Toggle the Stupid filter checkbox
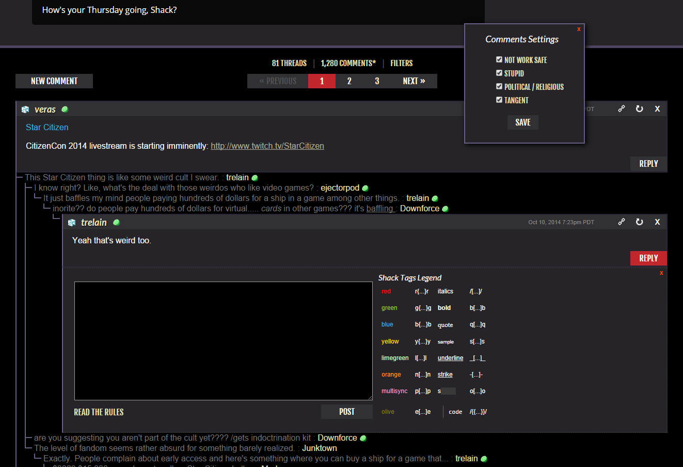The width and height of the screenshot is (683, 467). click(x=499, y=73)
